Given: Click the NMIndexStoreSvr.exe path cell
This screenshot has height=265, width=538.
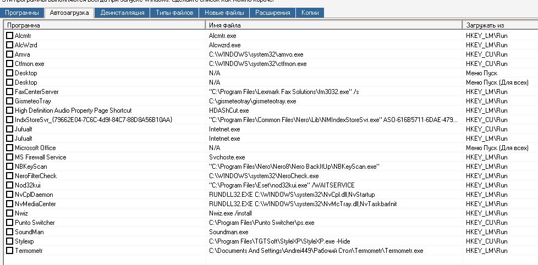Looking at the screenshot, I should point(333,120).
